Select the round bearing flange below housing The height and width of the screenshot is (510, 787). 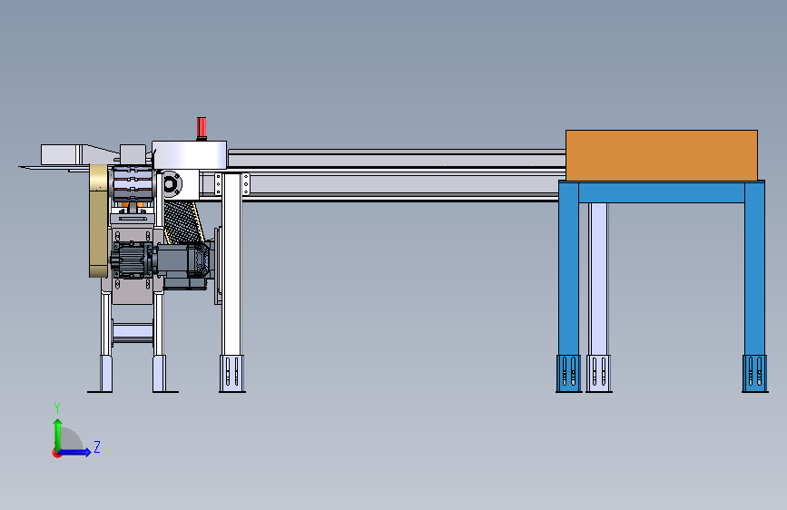(170, 184)
